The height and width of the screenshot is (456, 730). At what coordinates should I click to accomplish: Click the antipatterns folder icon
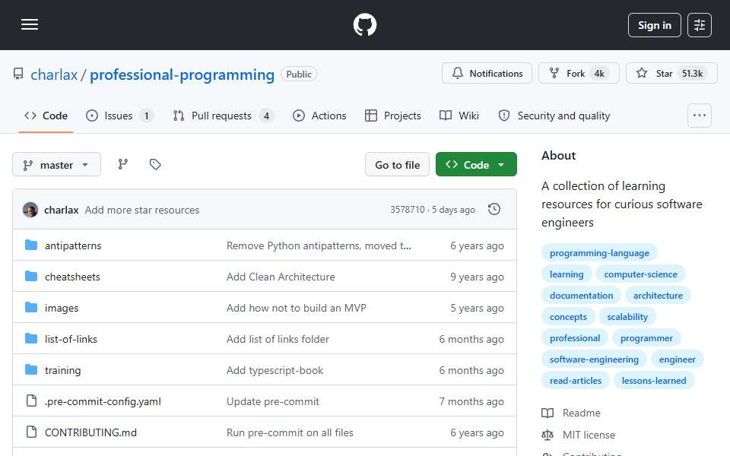[x=31, y=245]
